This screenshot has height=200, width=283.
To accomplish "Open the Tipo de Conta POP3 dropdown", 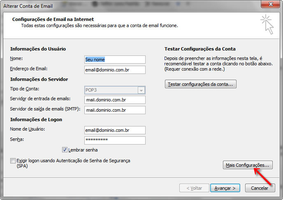I will [x=141, y=90].
